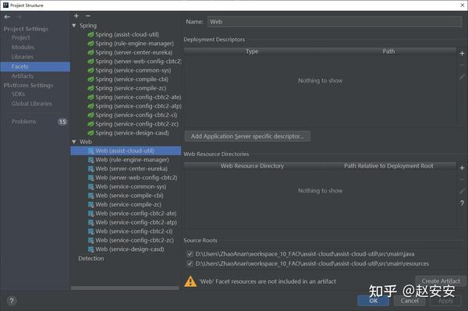Viewport: 468px width, 311px height.
Task: Click the add facet plus icon
Action: point(76,16)
